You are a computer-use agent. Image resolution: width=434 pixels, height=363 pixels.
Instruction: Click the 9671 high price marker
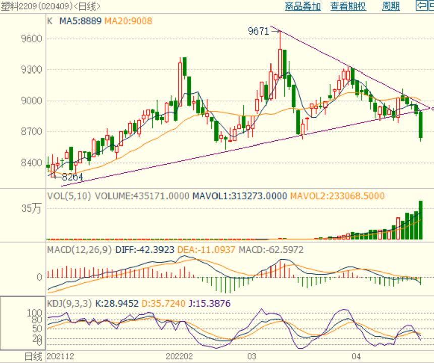(x=258, y=31)
